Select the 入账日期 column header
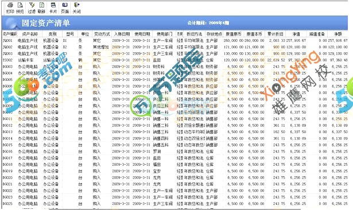Image resolution: width=353 pixels, height=210 pixels. 122,34
